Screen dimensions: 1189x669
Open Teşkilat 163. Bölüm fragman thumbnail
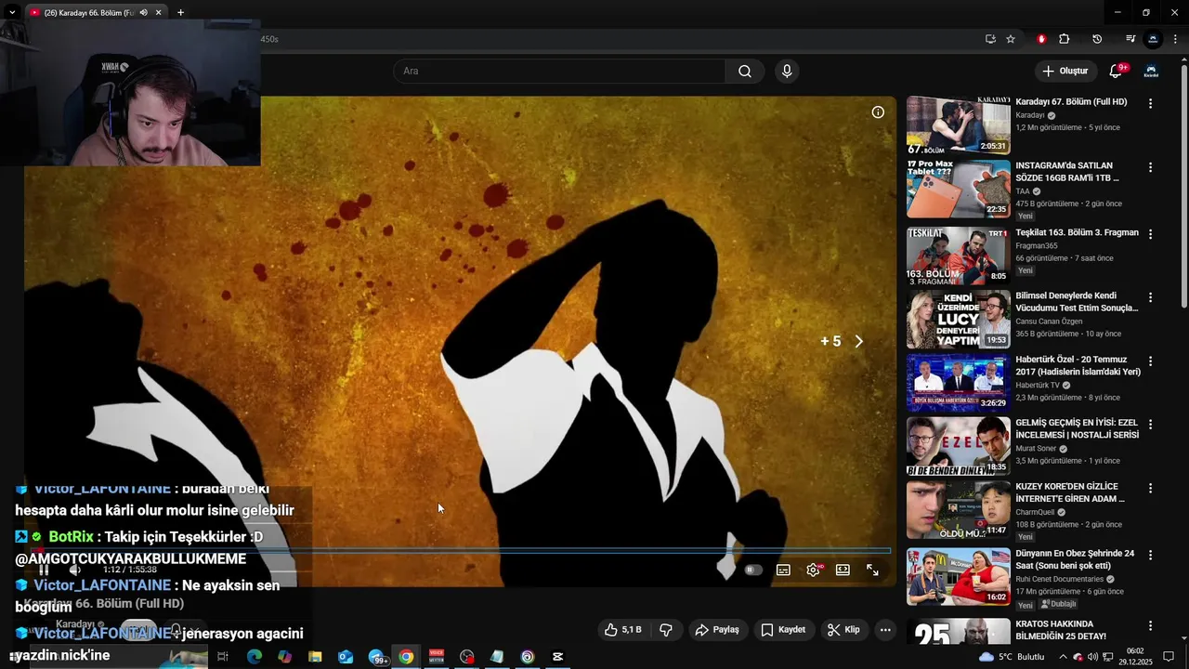click(958, 255)
